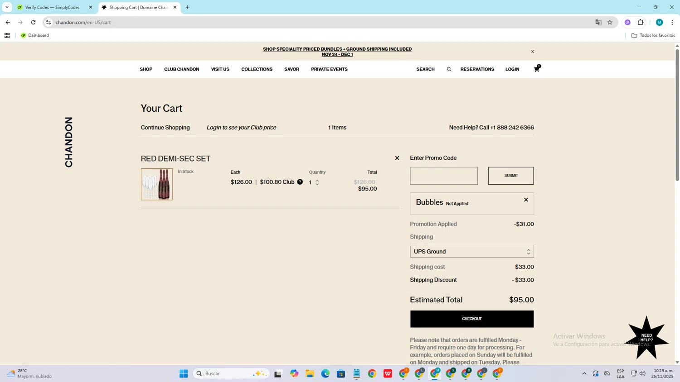Screen dimensions: 680x382
Task: Click the SEARCH text link
Action: (x=426, y=69)
